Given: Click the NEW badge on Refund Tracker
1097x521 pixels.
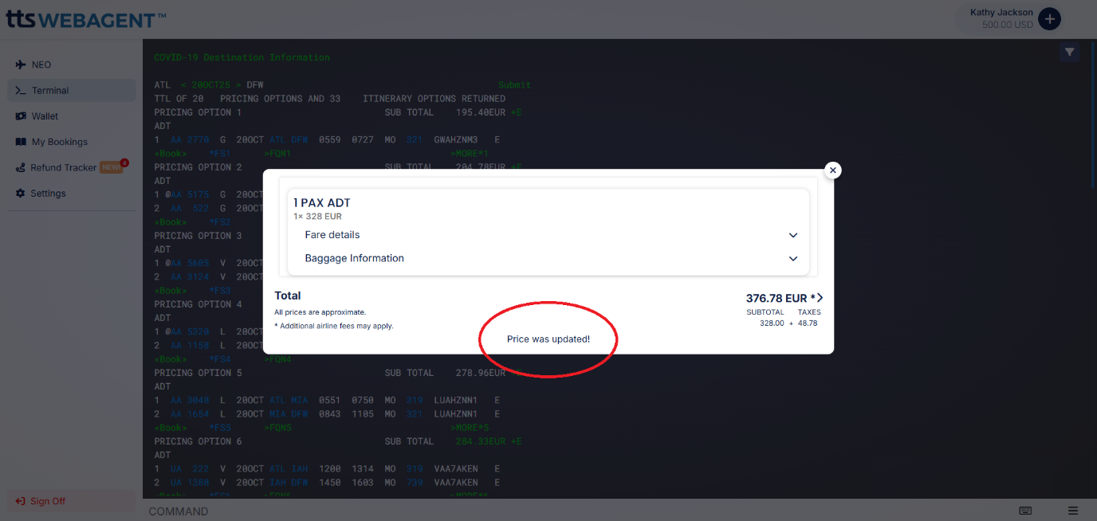Looking at the screenshot, I should click(111, 167).
